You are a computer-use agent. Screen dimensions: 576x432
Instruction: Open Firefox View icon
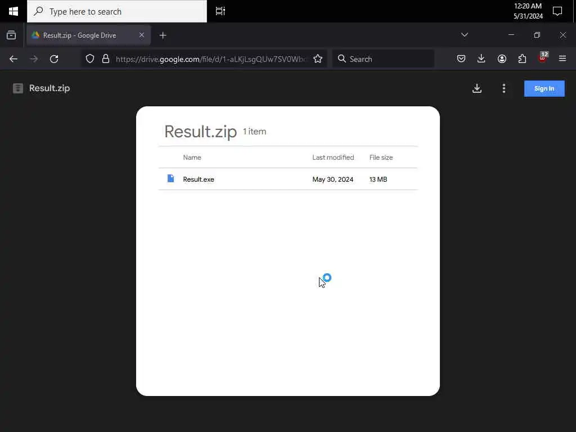click(11, 35)
